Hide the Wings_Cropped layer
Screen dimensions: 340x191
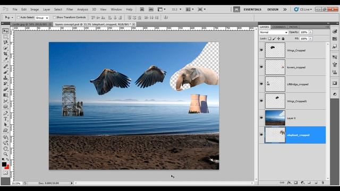(261, 50)
